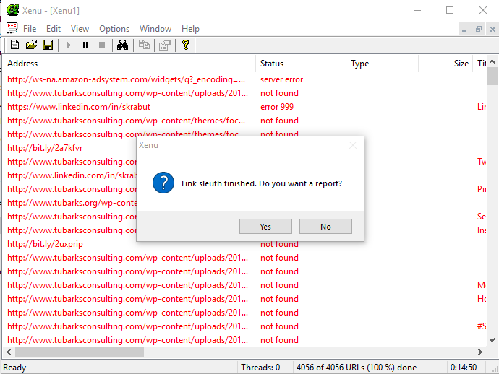Screen dimensions: 499x374
Task: Open the View menu
Action: pyautogui.click(x=80, y=29)
